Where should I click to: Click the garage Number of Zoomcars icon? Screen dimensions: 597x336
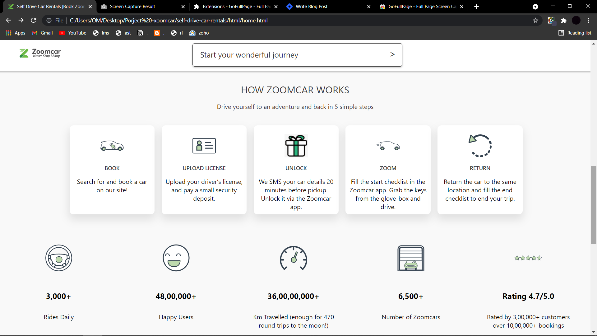click(411, 258)
